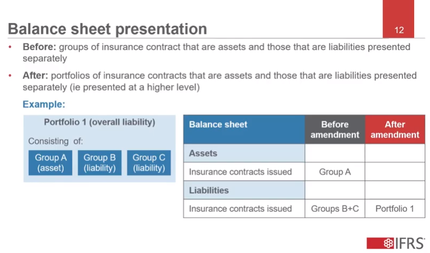The width and height of the screenshot is (430, 253).
Task: Click the Portfolio 1 (overall liability) heading
Action: click(100, 122)
